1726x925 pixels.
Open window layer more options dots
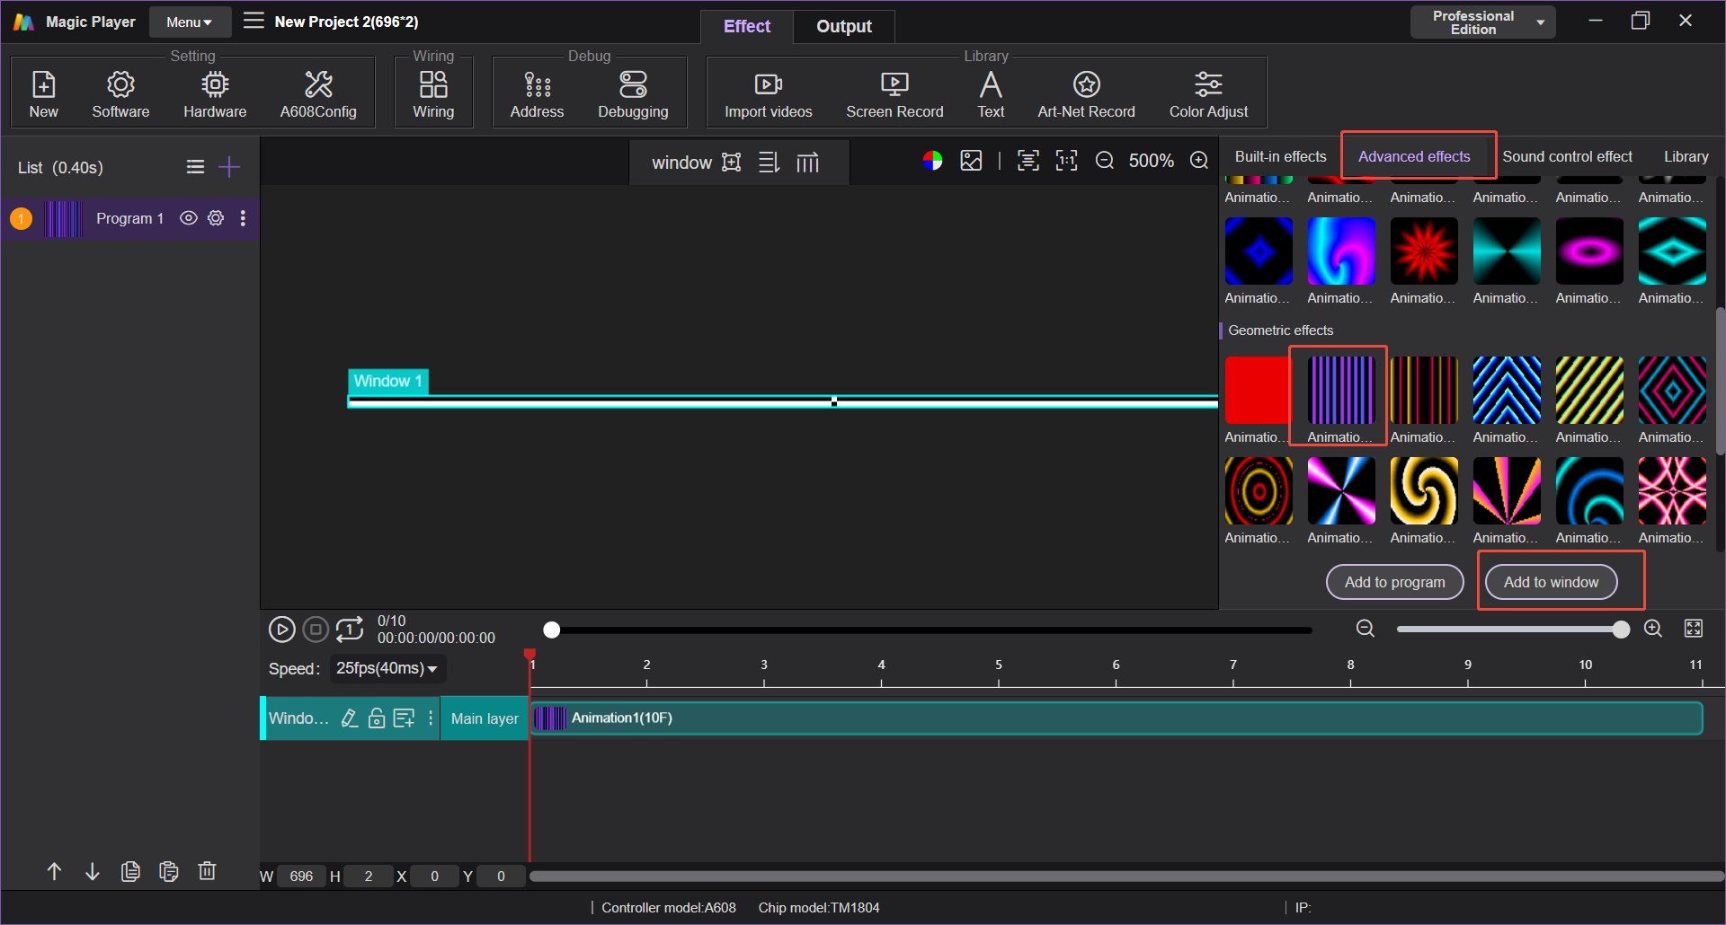click(431, 718)
